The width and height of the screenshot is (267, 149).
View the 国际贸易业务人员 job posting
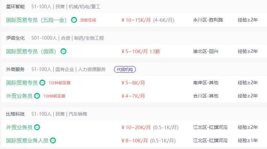click(27, 141)
